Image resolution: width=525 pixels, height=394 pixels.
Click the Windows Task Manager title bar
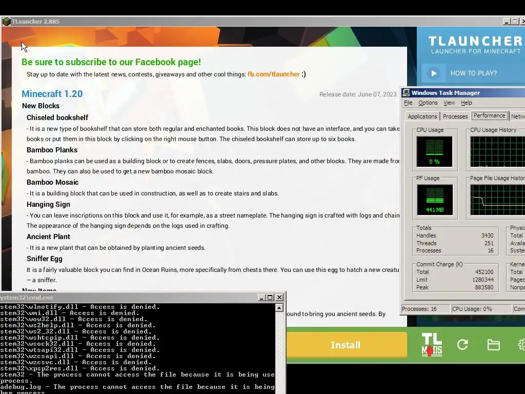(x=463, y=93)
